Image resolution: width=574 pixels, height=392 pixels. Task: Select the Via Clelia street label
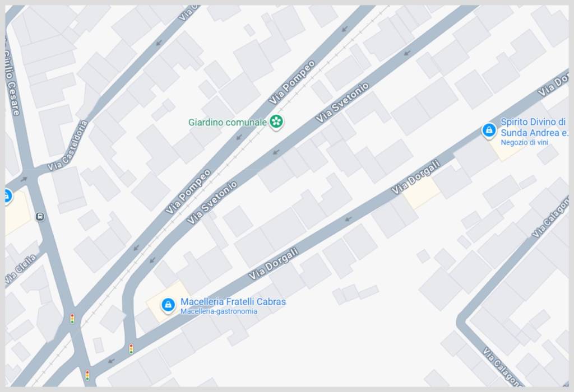click(x=21, y=269)
